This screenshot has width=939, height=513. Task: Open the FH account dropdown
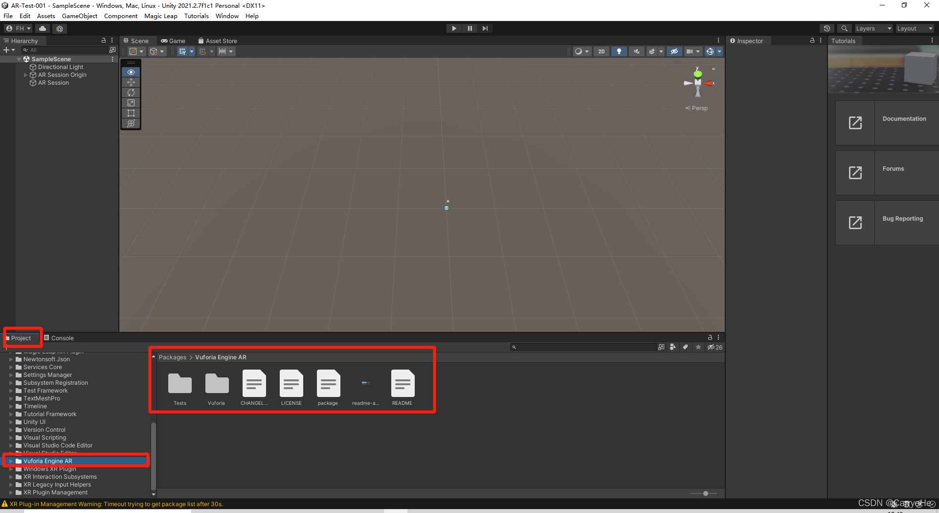[x=19, y=28]
